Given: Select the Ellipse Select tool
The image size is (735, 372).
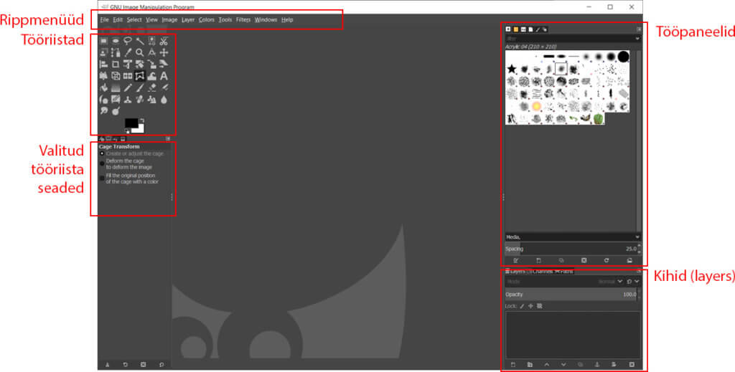Looking at the screenshot, I should click(x=116, y=41).
